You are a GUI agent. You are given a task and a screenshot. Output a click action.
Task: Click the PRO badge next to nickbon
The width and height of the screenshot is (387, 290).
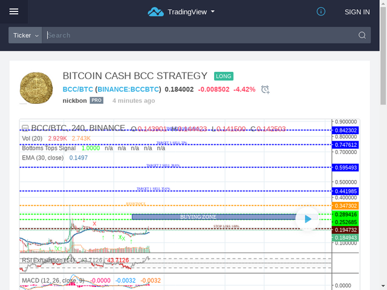97,100
